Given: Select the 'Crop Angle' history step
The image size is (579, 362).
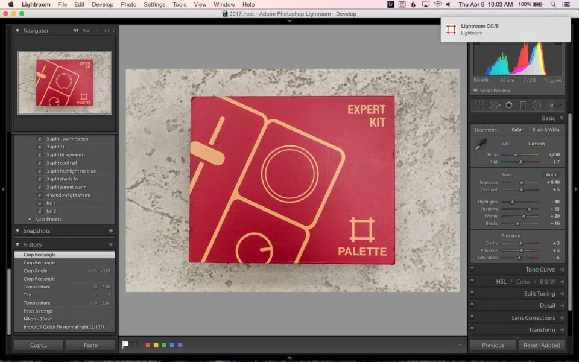Looking at the screenshot, I should point(65,271).
